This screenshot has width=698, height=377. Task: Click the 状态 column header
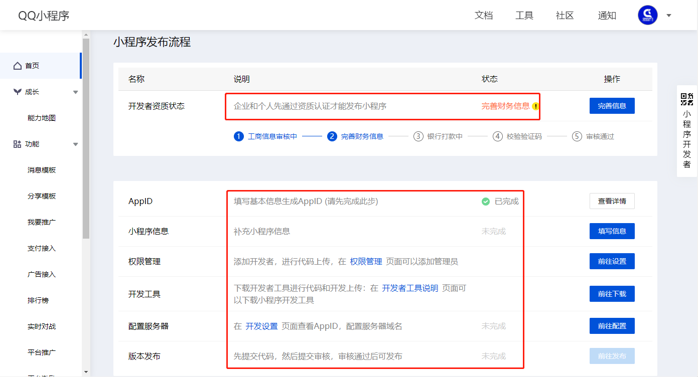[490, 79]
